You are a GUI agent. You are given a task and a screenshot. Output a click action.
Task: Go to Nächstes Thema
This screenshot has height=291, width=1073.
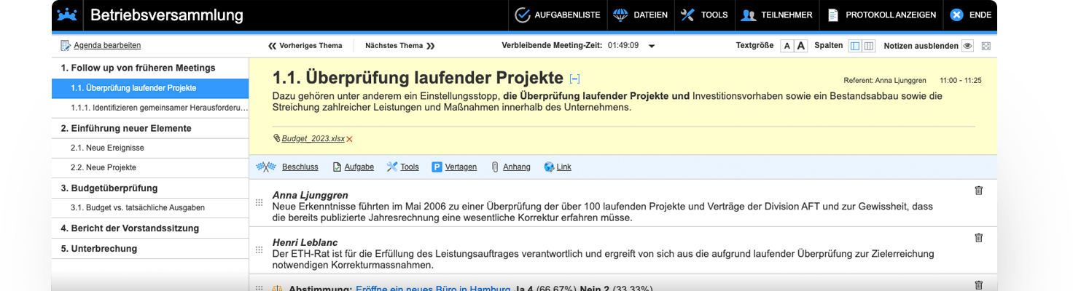coord(400,46)
